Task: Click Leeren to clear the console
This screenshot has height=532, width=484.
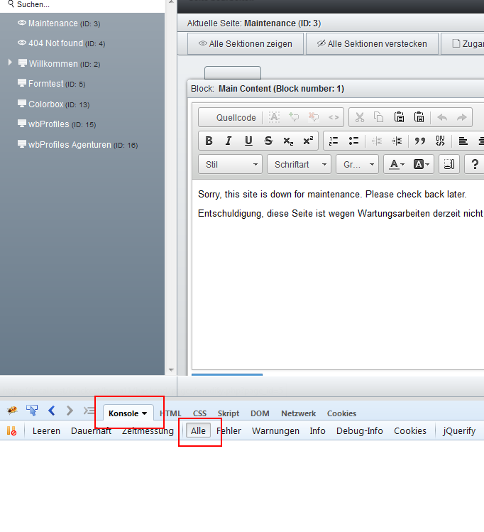Action: [x=46, y=430]
